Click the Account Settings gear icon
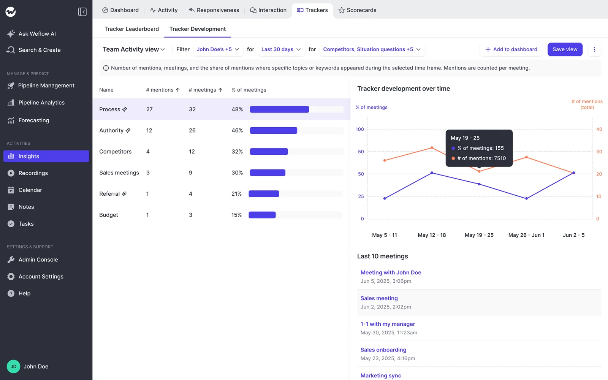Image resolution: width=608 pixels, height=380 pixels. (x=11, y=277)
